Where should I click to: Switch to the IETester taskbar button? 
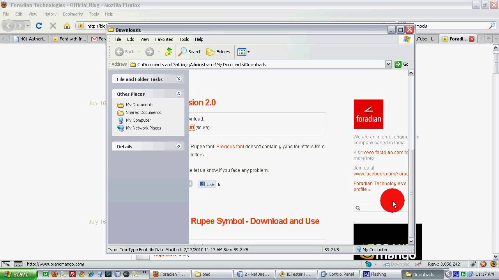(x=297, y=274)
